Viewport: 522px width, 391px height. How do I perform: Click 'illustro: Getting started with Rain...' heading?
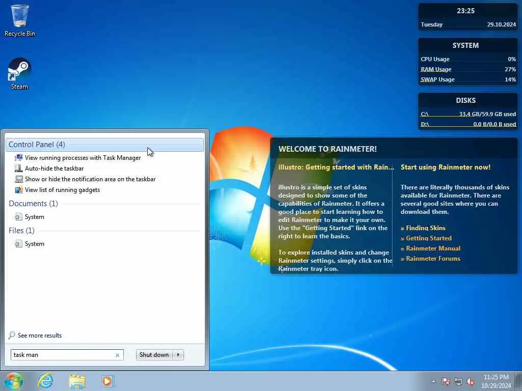coord(336,167)
